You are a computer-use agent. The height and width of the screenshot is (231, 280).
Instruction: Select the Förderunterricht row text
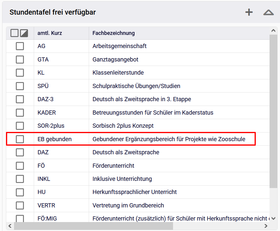113,166
